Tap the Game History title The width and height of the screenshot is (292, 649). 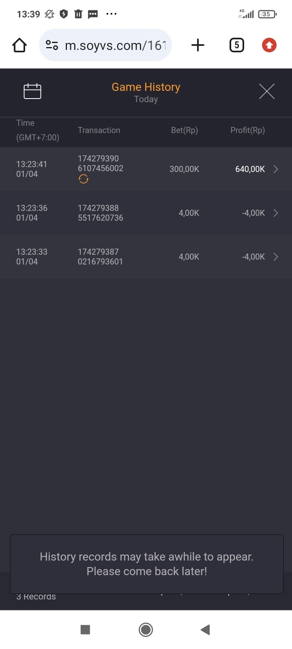click(146, 87)
